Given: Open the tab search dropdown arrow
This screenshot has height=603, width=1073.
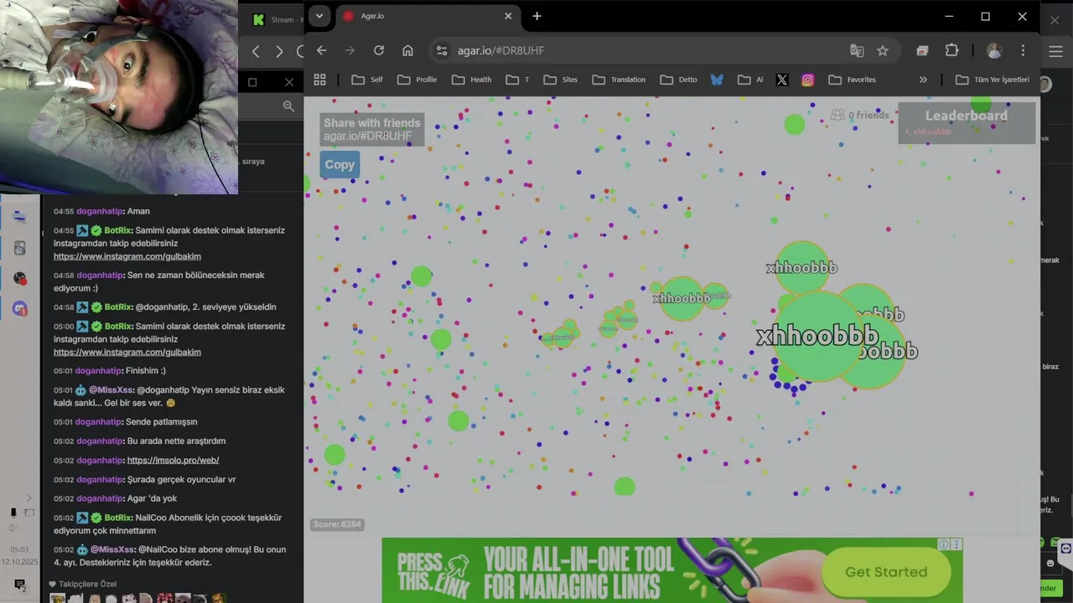Looking at the screenshot, I should [x=319, y=16].
